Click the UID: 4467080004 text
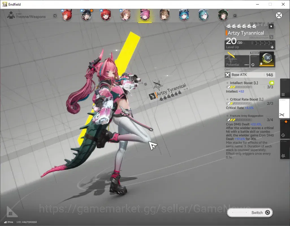290x226 pixels. (27, 222)
